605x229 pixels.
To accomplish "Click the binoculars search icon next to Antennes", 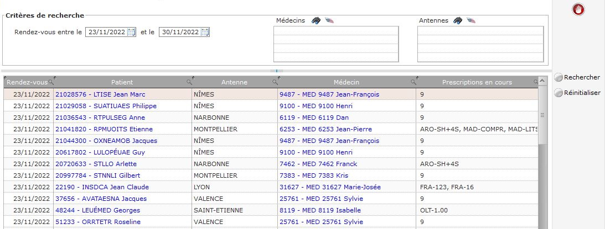I will [x=458, y=20].
